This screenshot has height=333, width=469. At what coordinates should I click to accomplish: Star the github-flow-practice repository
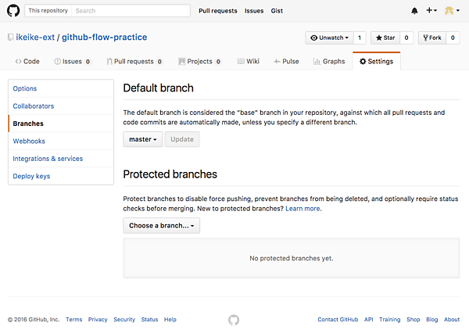click(x=386, y=38)
